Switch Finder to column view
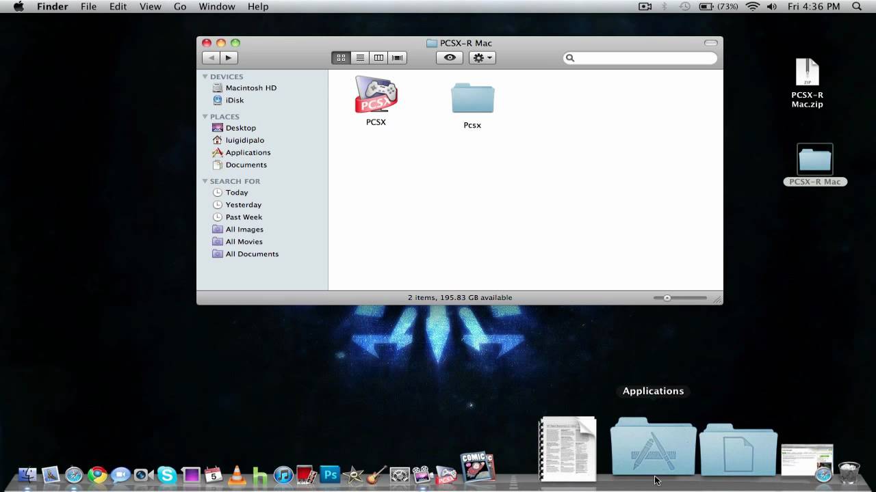Screen dimensions: 876x492 [x=378, y=58]
